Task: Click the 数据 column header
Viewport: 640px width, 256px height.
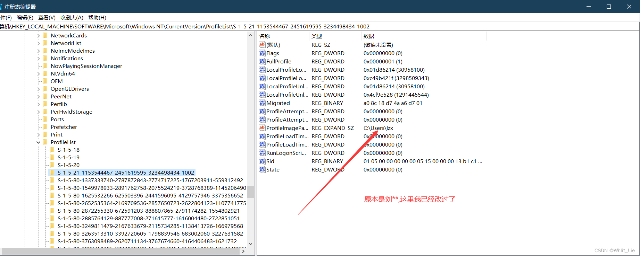Action: 424,36
